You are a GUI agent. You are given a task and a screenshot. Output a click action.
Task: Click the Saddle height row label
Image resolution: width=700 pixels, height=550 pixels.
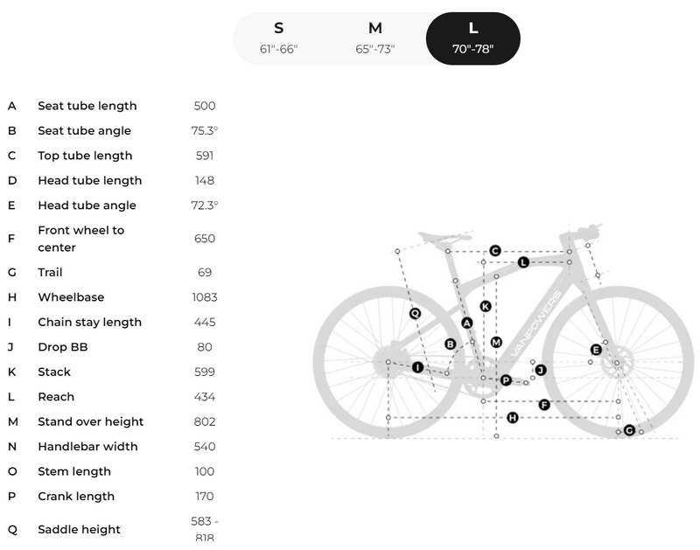pos(79,530)
